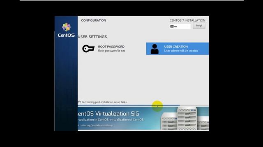Select the 'us' keyboard layout field
The width and height of the screenshot is (263, 147).
click(180, 26)
